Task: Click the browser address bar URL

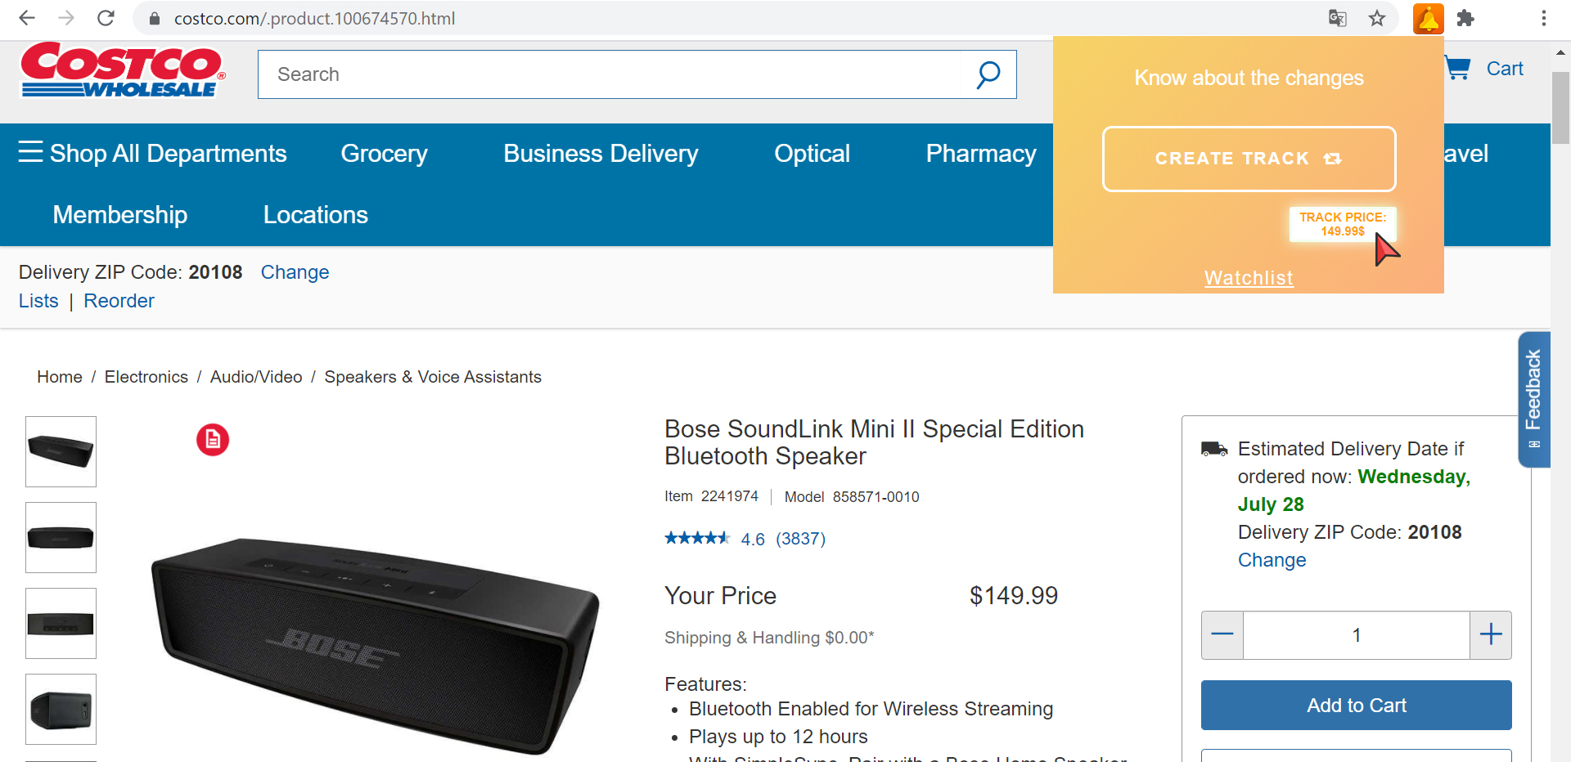Action: click(x=314, y=18)
